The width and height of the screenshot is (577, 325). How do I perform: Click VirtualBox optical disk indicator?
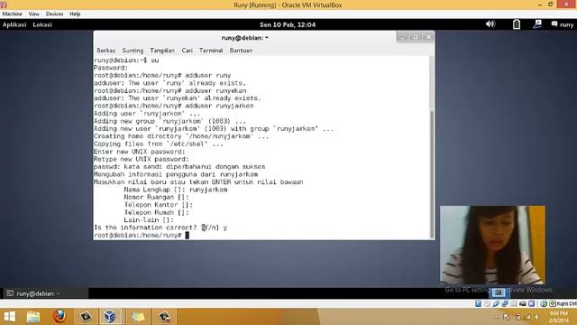487,303
